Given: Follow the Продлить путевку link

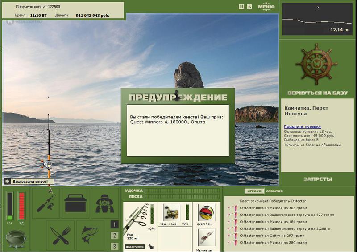Looking at the screenshot, I should coord(303,126).
